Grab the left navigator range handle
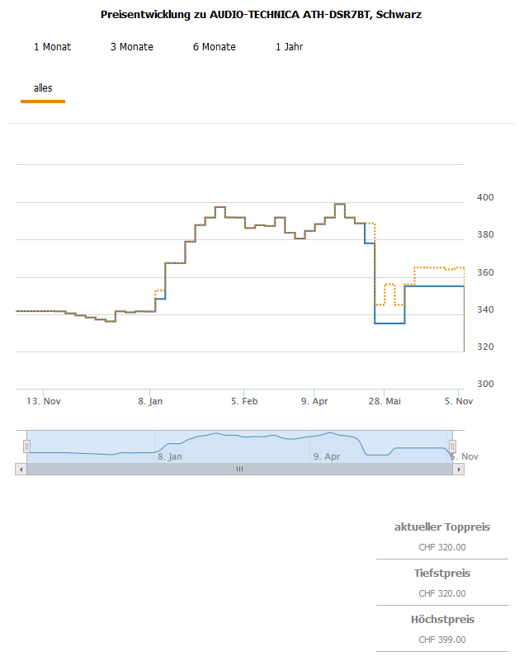This screenshot has width=519, height=661. tap(26, 446)
